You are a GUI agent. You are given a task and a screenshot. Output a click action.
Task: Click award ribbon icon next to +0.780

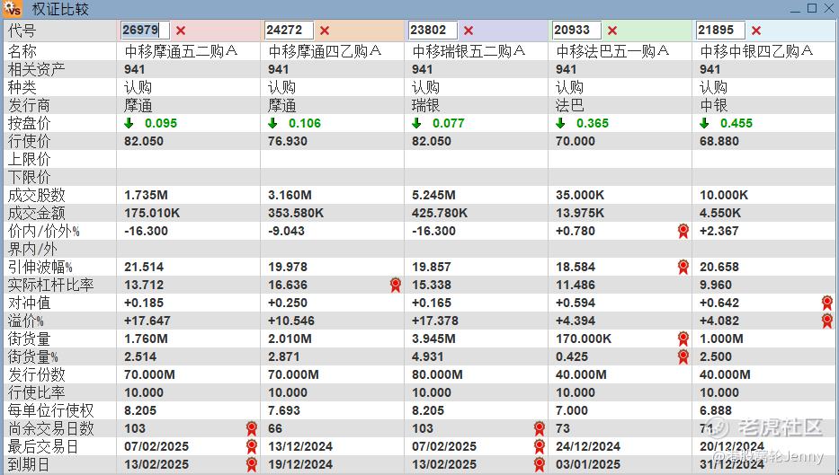(683, 231)
